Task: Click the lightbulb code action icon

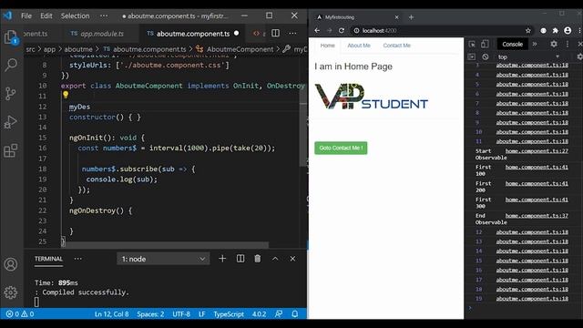Action: (x=66, y=95)
